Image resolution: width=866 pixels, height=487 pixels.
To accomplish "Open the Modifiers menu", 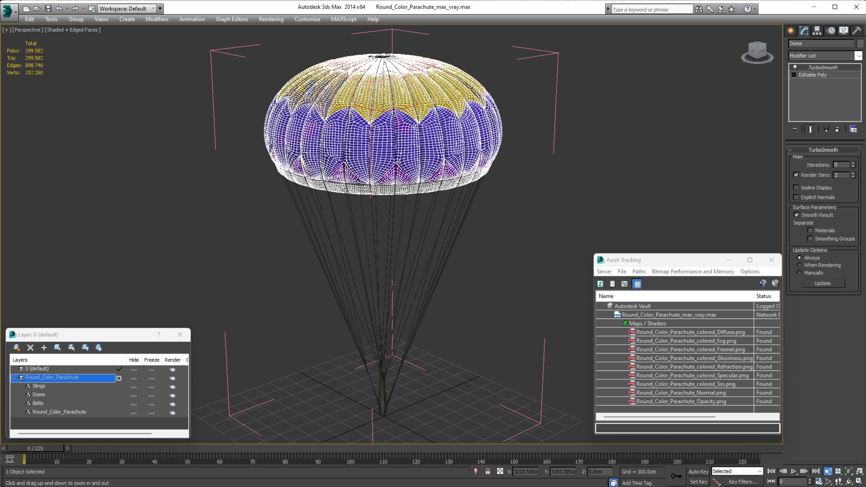I will [x=157, y=19].
